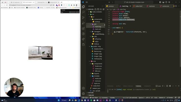The width and height of the screenshot is (181, 102).
Task: Add a new terminal with the plus icon
Action: pyautogui.click(x=163, y=86)
